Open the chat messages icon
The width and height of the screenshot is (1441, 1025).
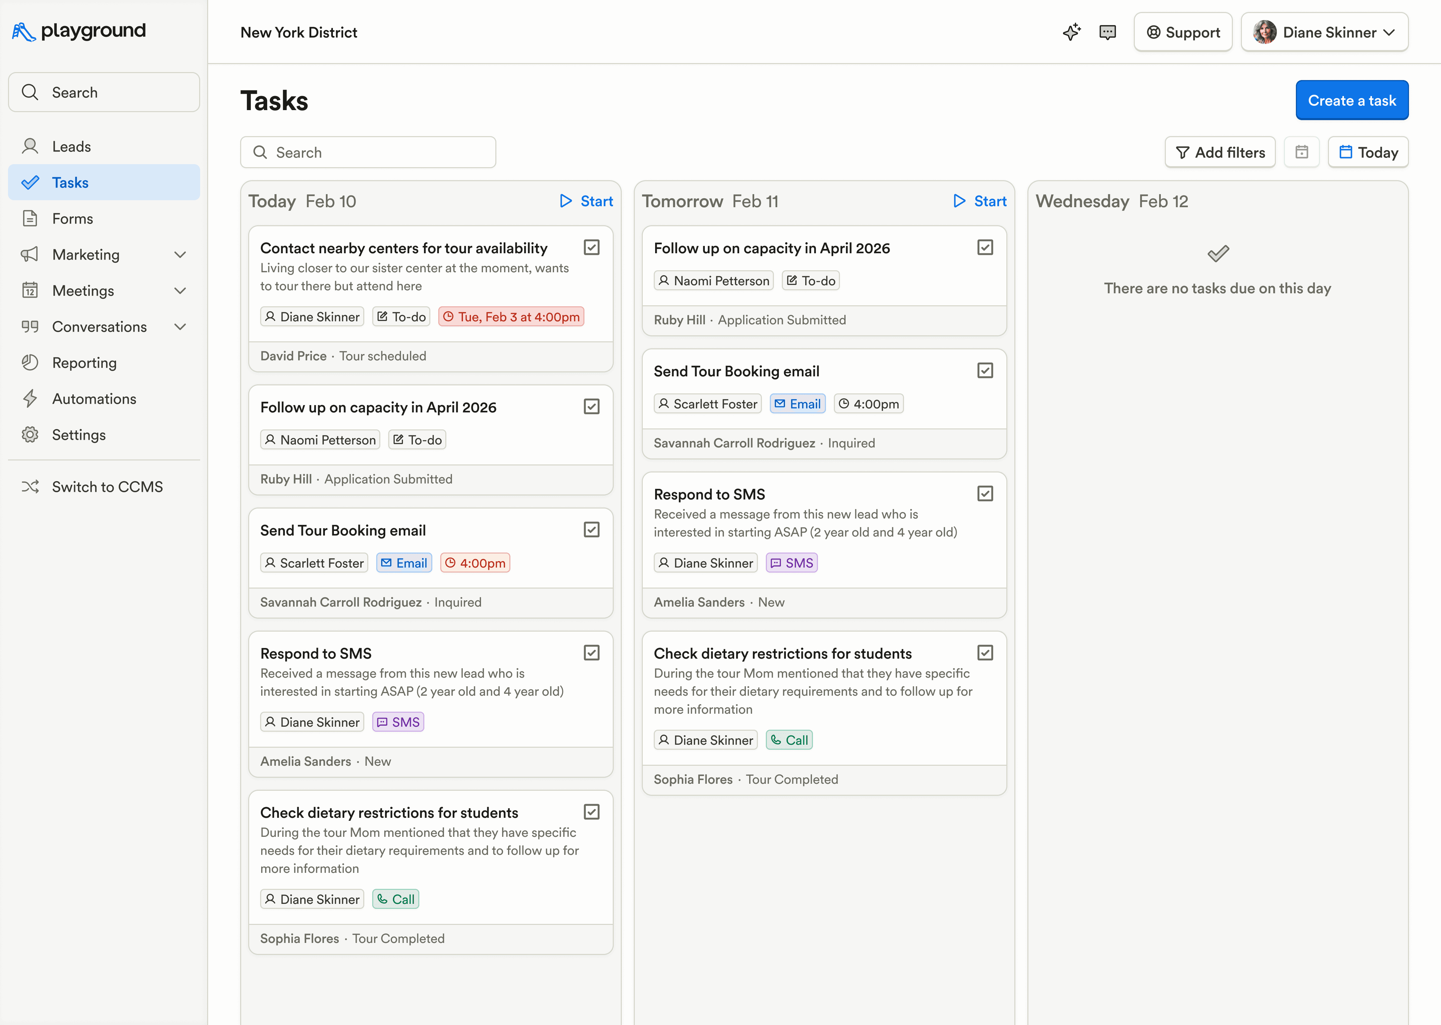point(1108,32)
